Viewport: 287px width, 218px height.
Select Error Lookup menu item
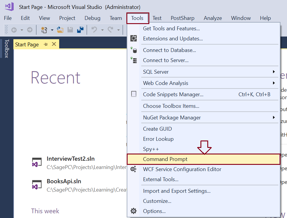pyautogui.click(x=203, y=139)
